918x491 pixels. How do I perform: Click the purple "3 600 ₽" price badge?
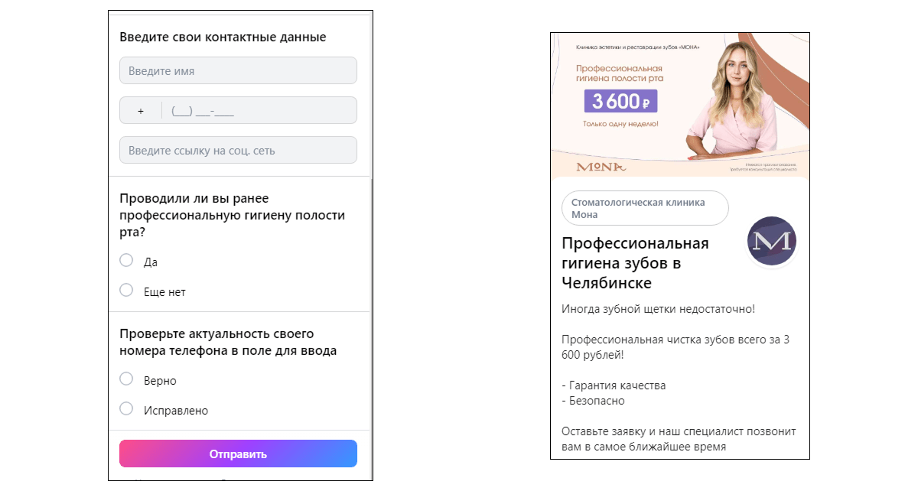[x=620, y=101]
